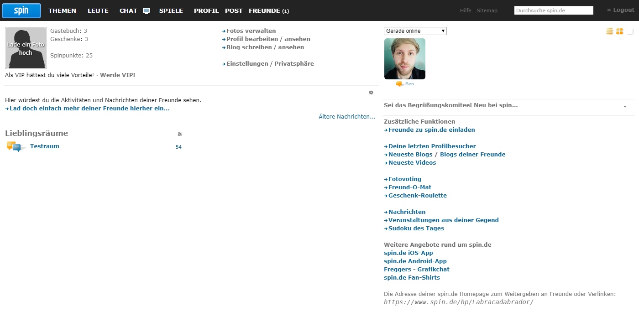Click 'Profil bearbeiten' link
This screenshot has width=639, height=322.
(x=252, y=39)
